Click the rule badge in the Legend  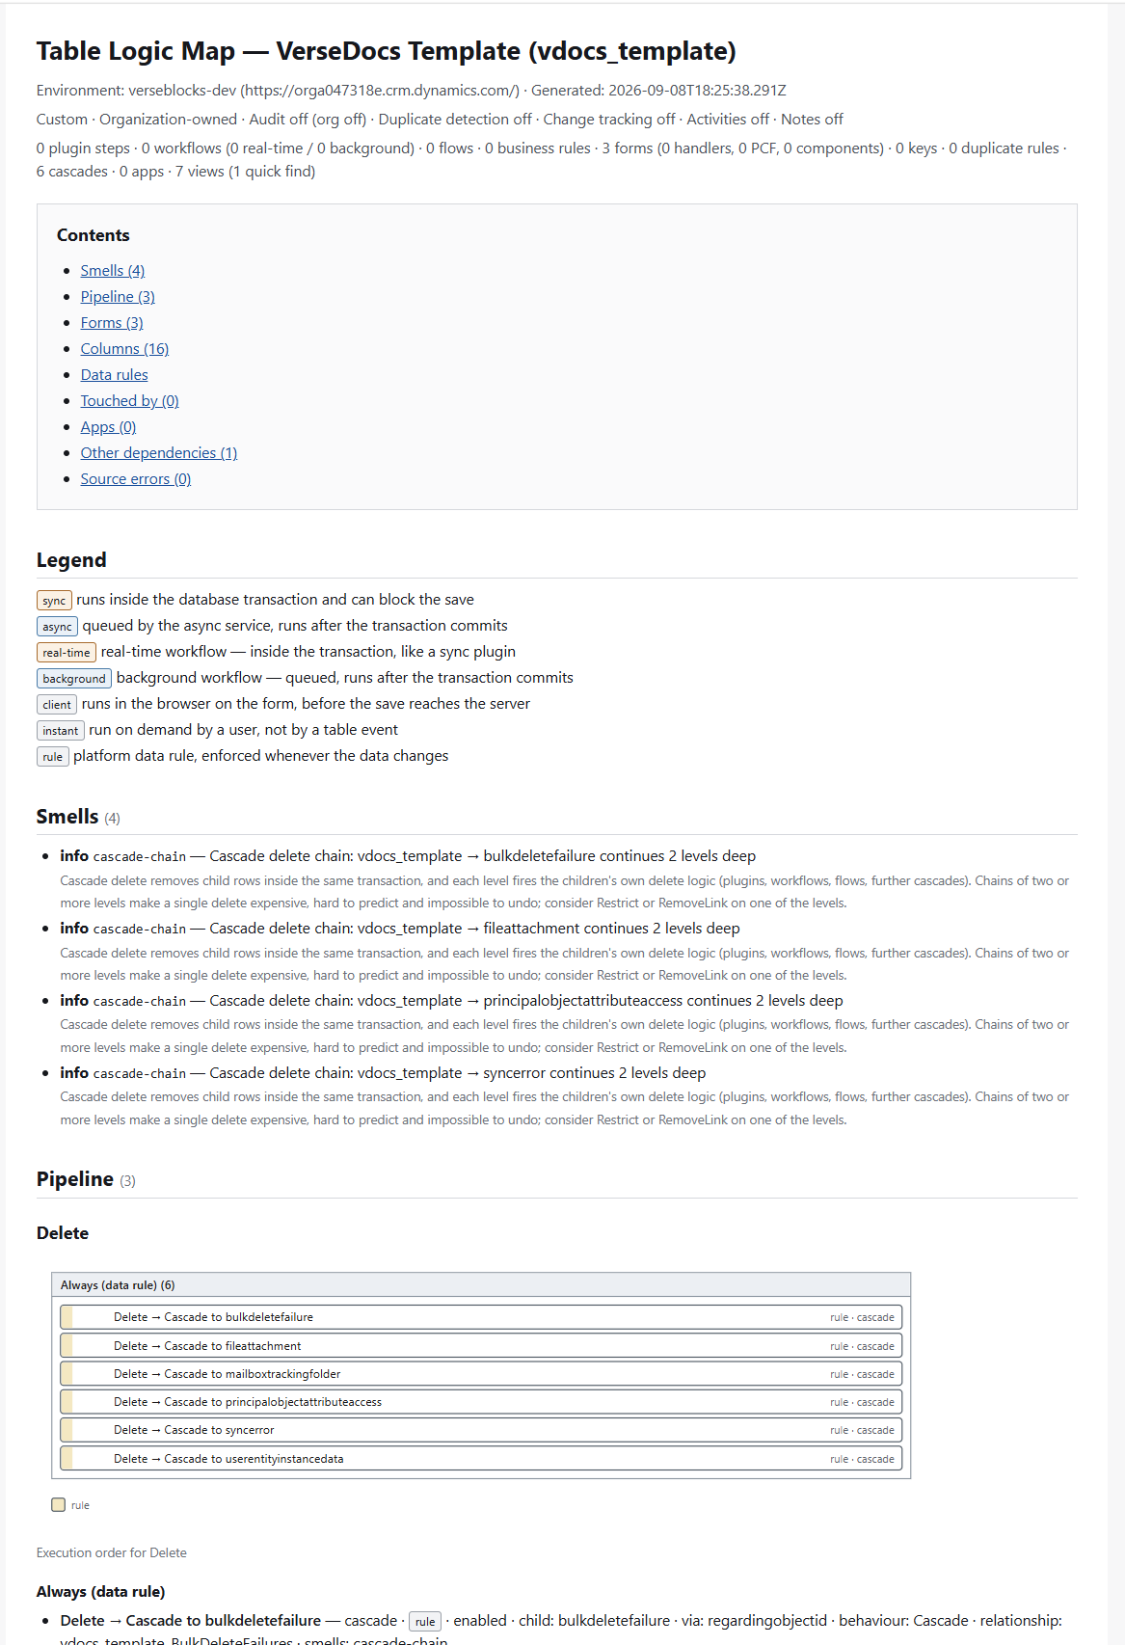pos(53,757)
